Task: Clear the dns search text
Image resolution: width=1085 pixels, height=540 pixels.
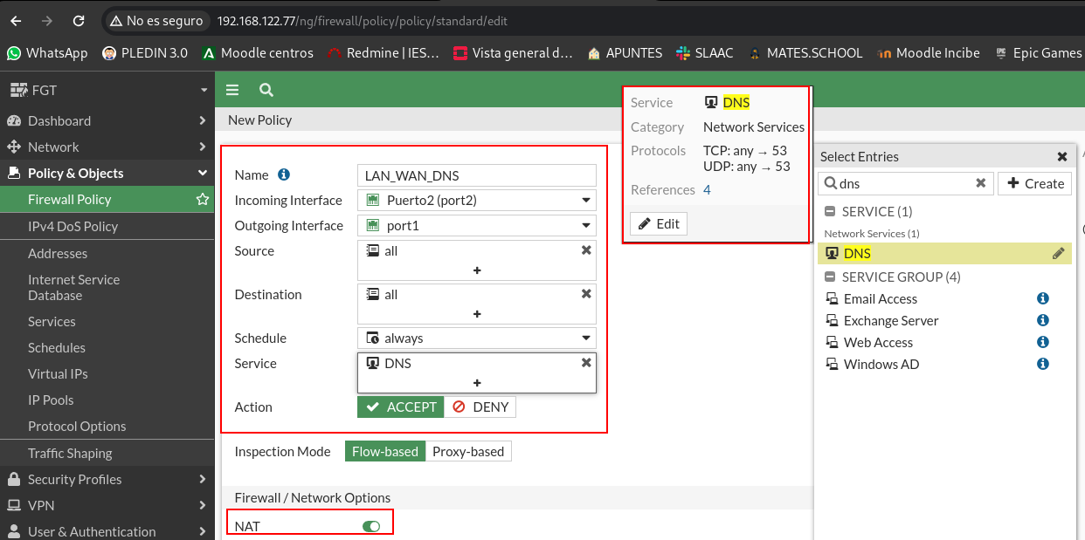Action: click(x=980, y=183)
